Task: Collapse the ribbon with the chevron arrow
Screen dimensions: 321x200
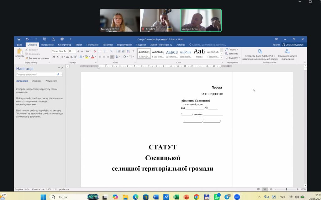Action: (x=304, y=62)
